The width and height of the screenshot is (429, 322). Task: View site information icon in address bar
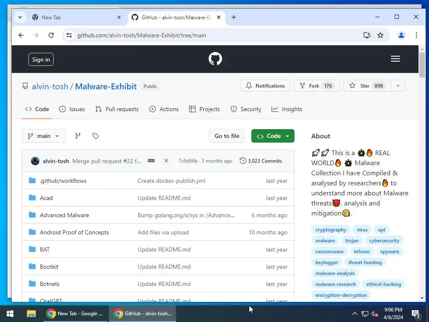[69, 35]
